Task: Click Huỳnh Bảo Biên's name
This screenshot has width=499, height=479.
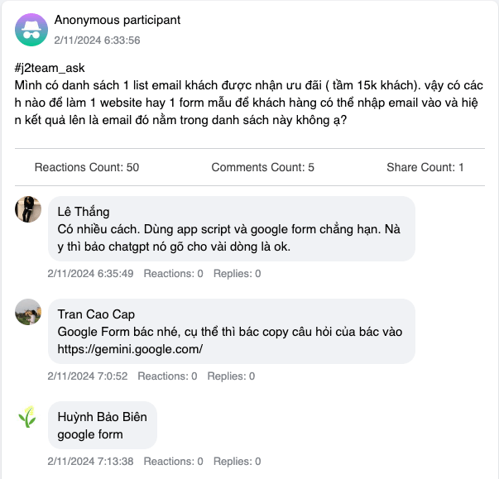Action: click(103, 417)
